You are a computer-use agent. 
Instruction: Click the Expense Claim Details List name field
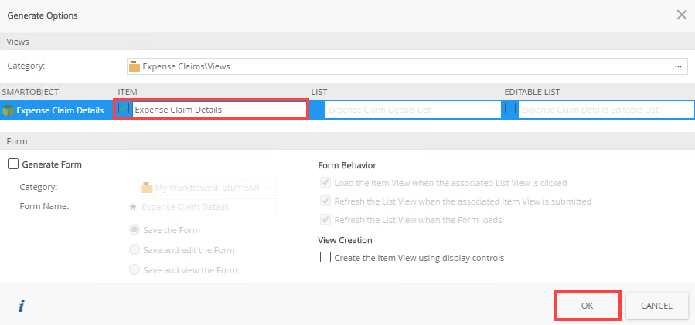click(412, 110)
